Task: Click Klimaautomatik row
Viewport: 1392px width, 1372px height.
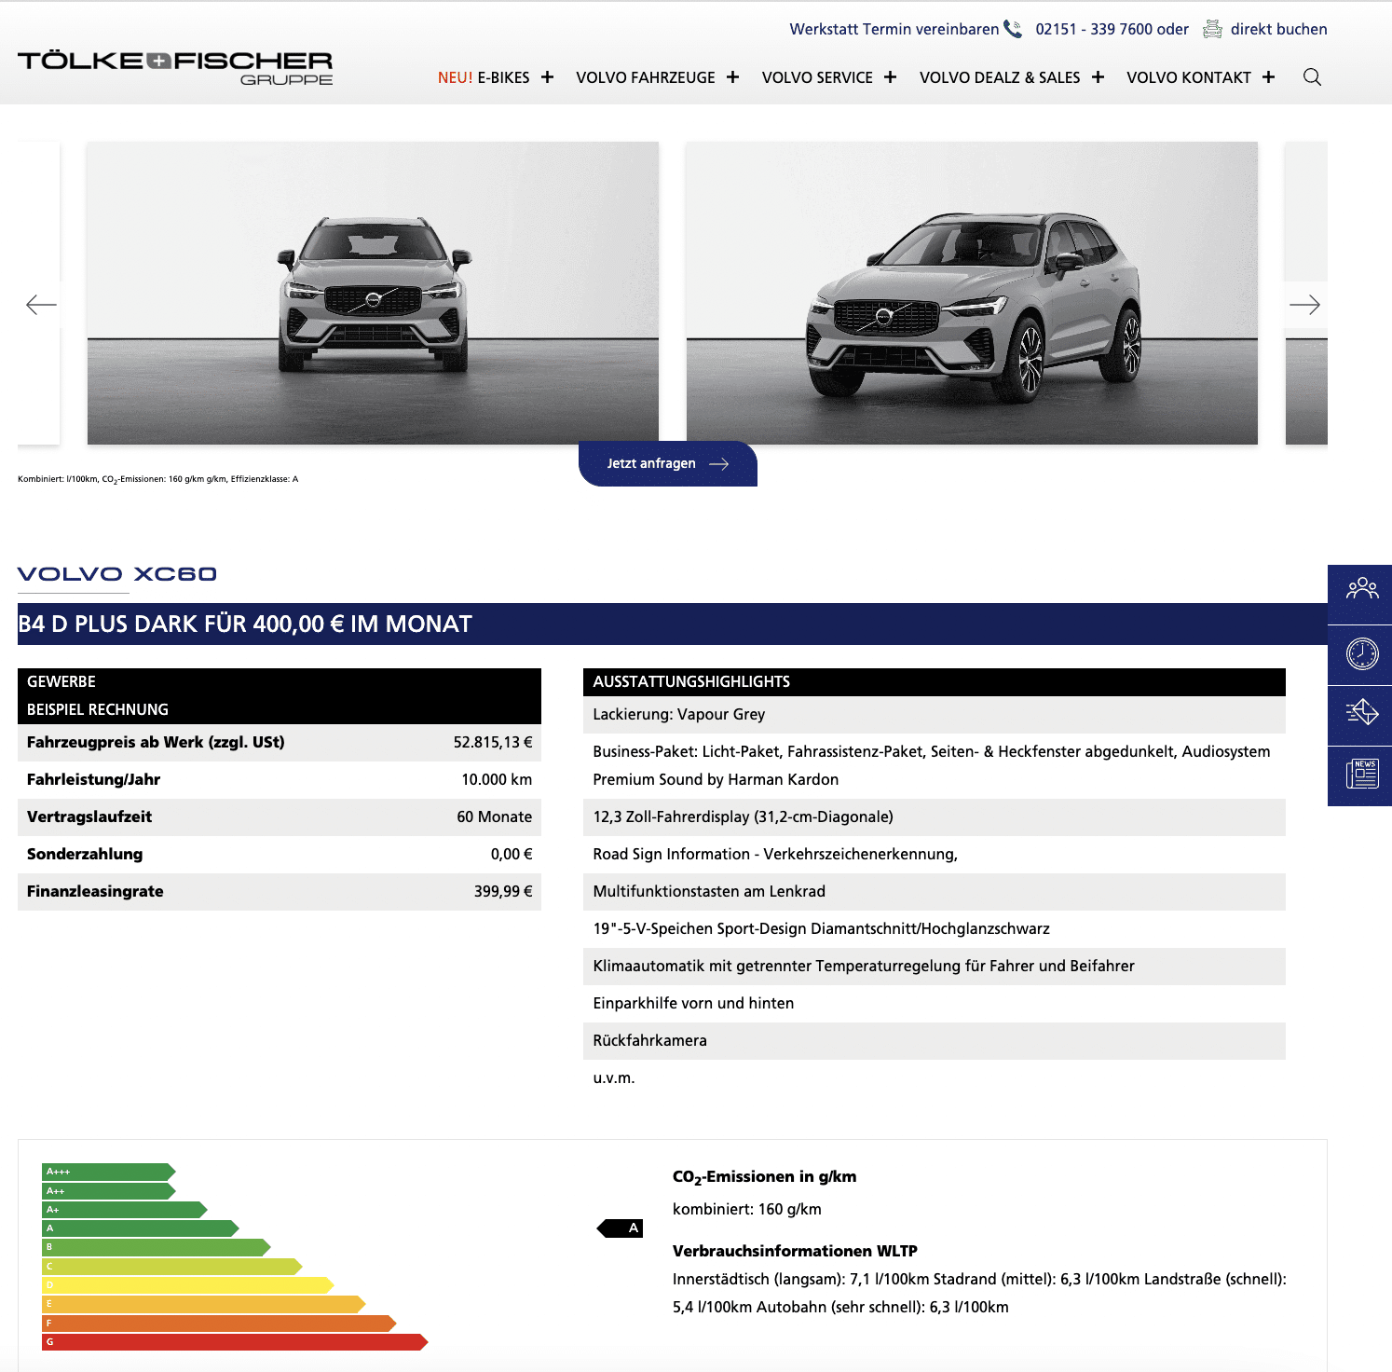Action: (x=935, y=967)
